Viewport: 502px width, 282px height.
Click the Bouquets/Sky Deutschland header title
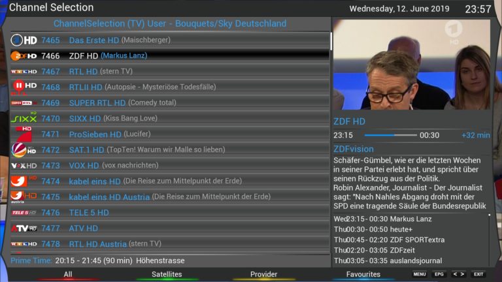170,23
